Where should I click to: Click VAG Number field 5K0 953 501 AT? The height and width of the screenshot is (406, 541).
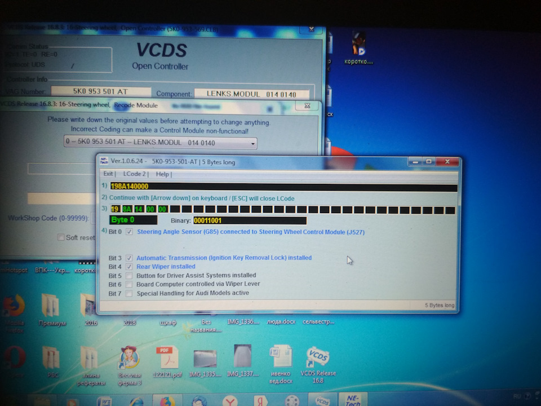click(101, 91)
